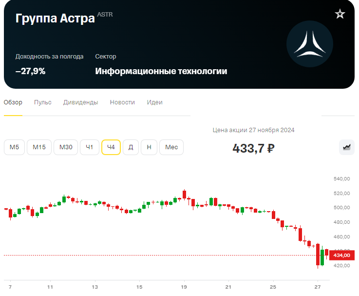Switch chart type with line chart icon

(x=347, y=147)
